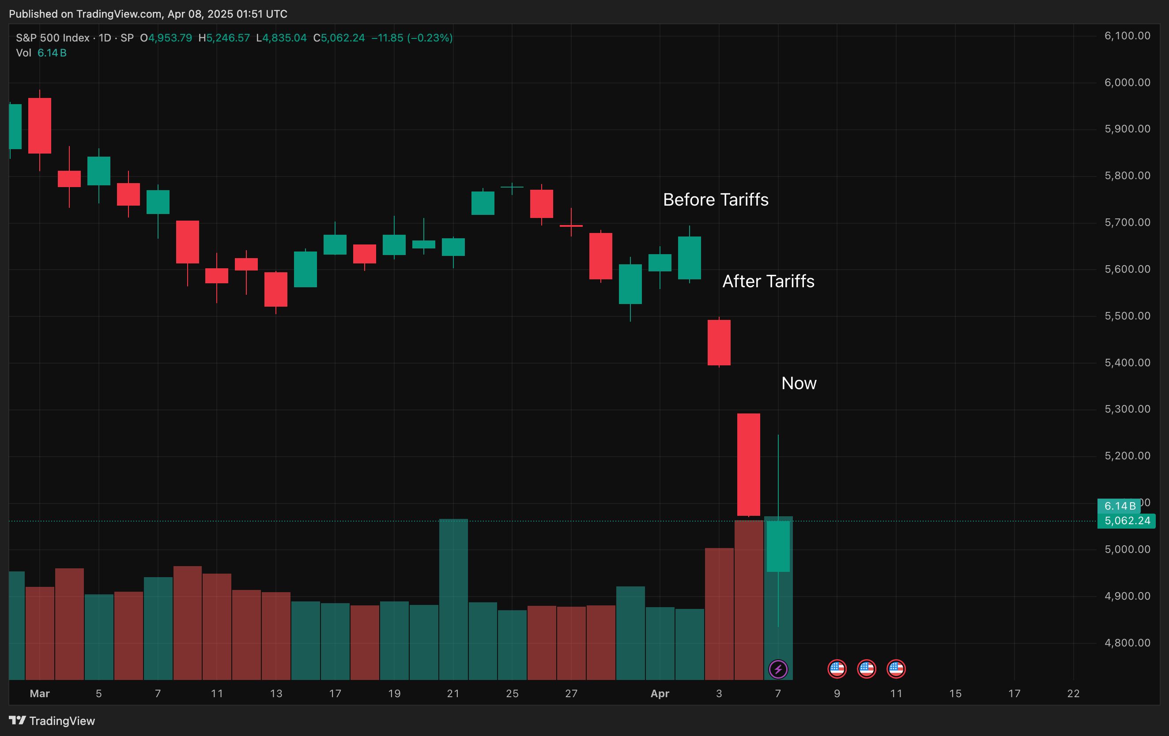
Task: Click the 'Mar' label on date axis
Action: click(x=39, y=693)
